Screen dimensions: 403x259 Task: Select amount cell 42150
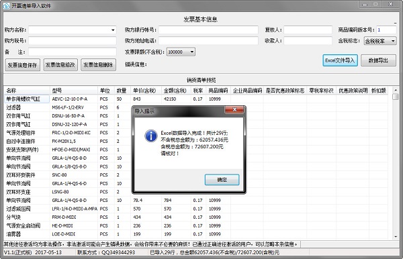pos(176,99)
